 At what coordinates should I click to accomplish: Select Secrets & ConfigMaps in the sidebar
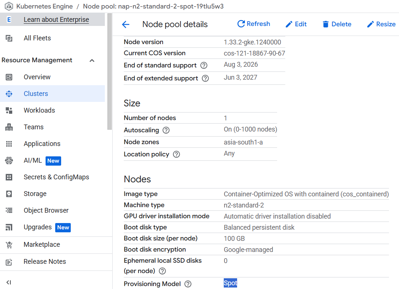point(56,177)
